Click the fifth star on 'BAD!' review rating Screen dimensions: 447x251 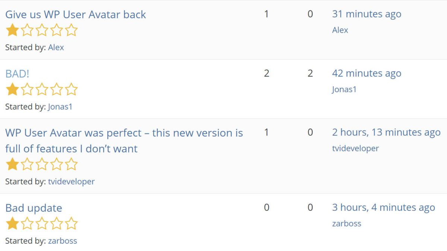click(71, 89)
